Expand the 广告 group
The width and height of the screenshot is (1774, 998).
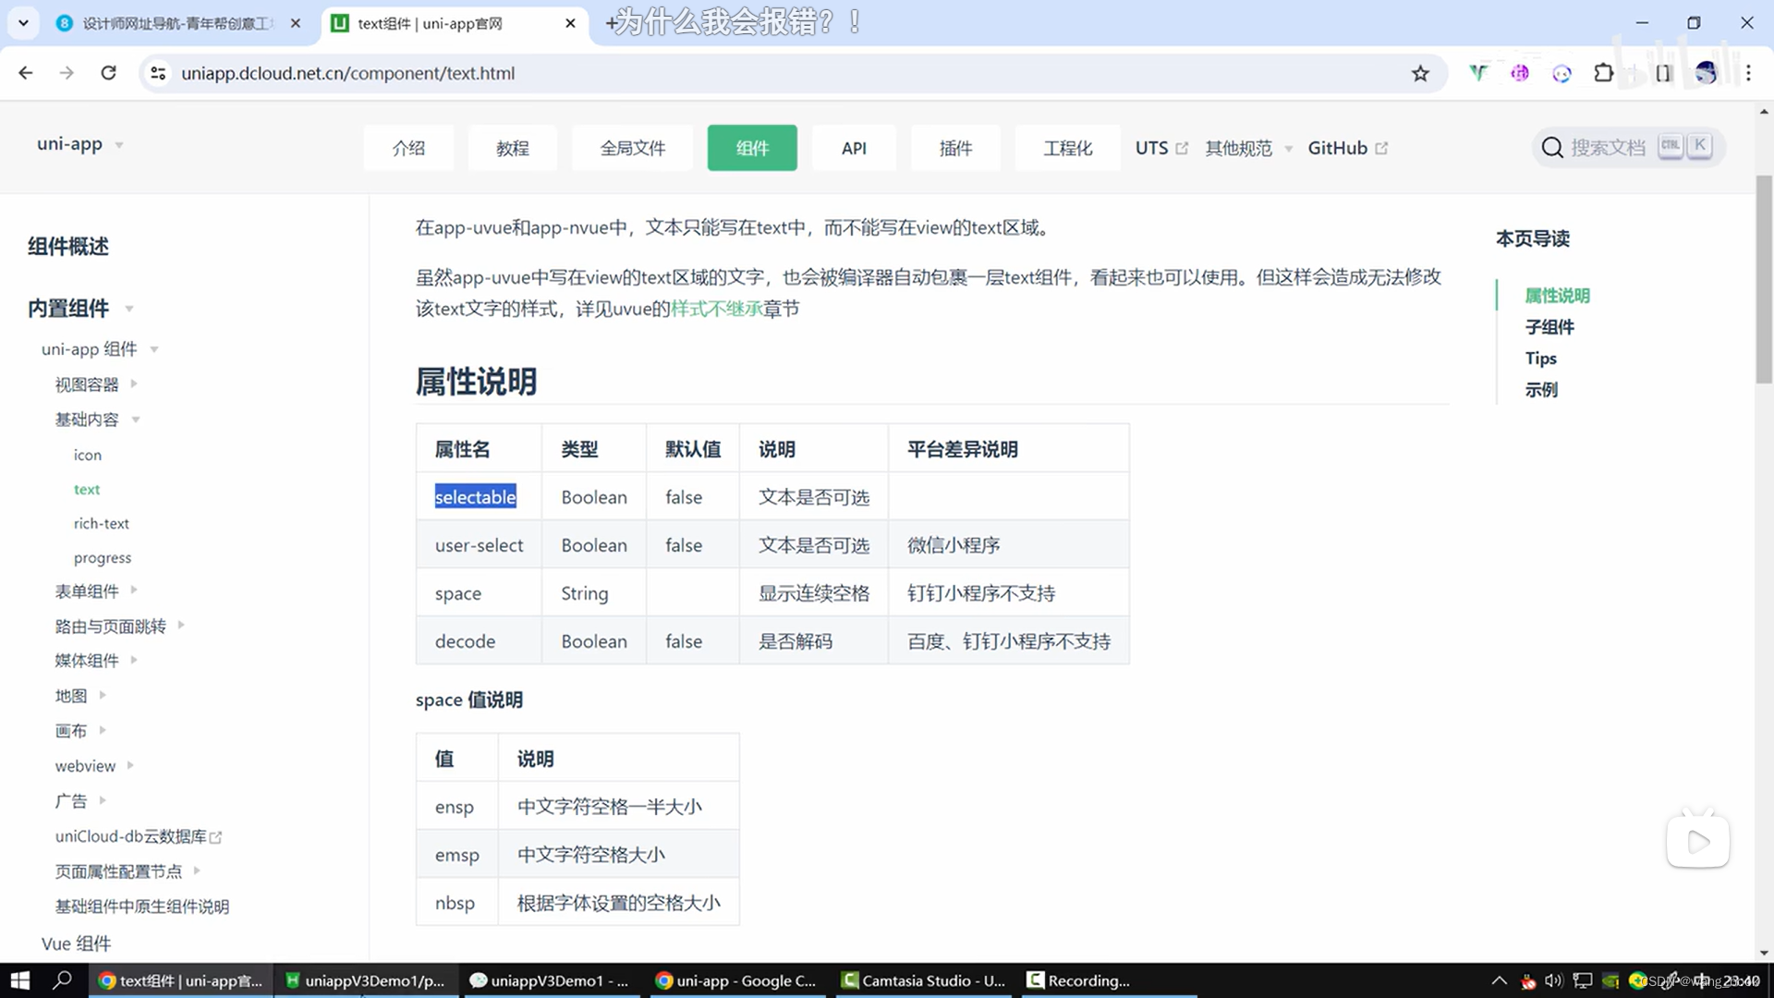(80, 801)
